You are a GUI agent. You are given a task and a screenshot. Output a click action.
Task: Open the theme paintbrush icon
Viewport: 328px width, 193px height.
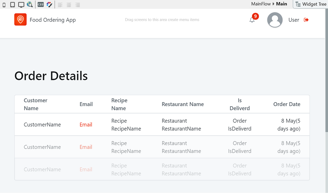tap(49, 4)
